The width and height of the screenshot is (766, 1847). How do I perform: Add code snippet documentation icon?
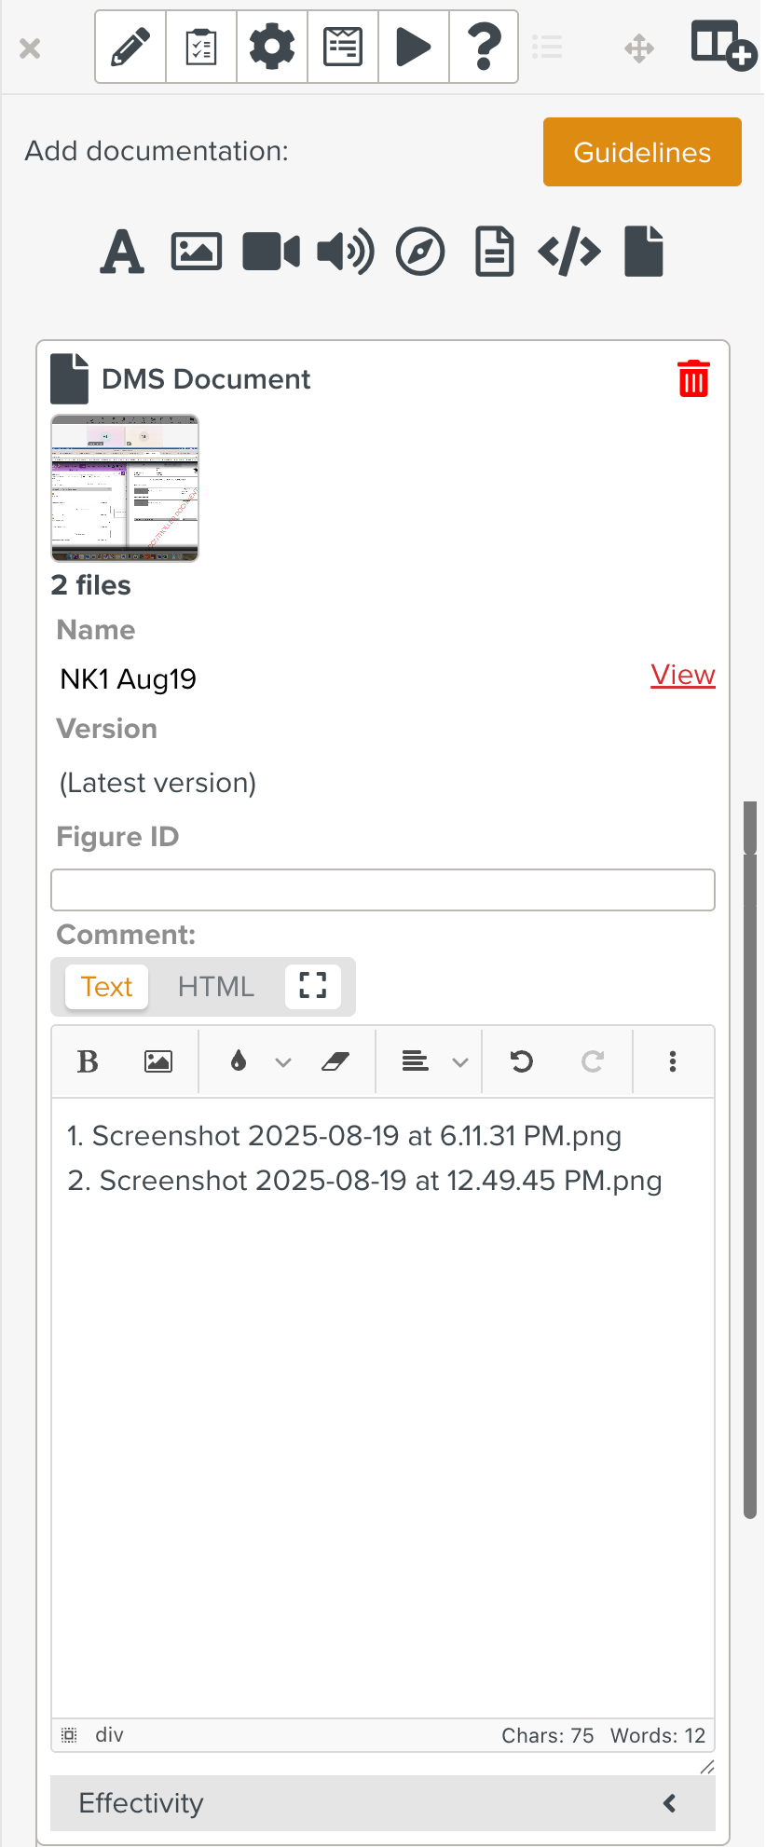click(569, 252)
